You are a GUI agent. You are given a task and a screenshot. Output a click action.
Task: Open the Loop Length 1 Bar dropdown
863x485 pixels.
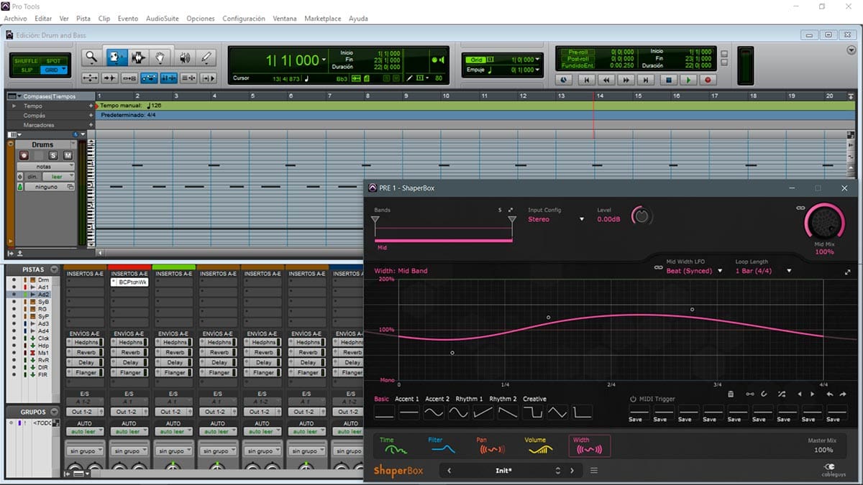[x=763, y=271]
